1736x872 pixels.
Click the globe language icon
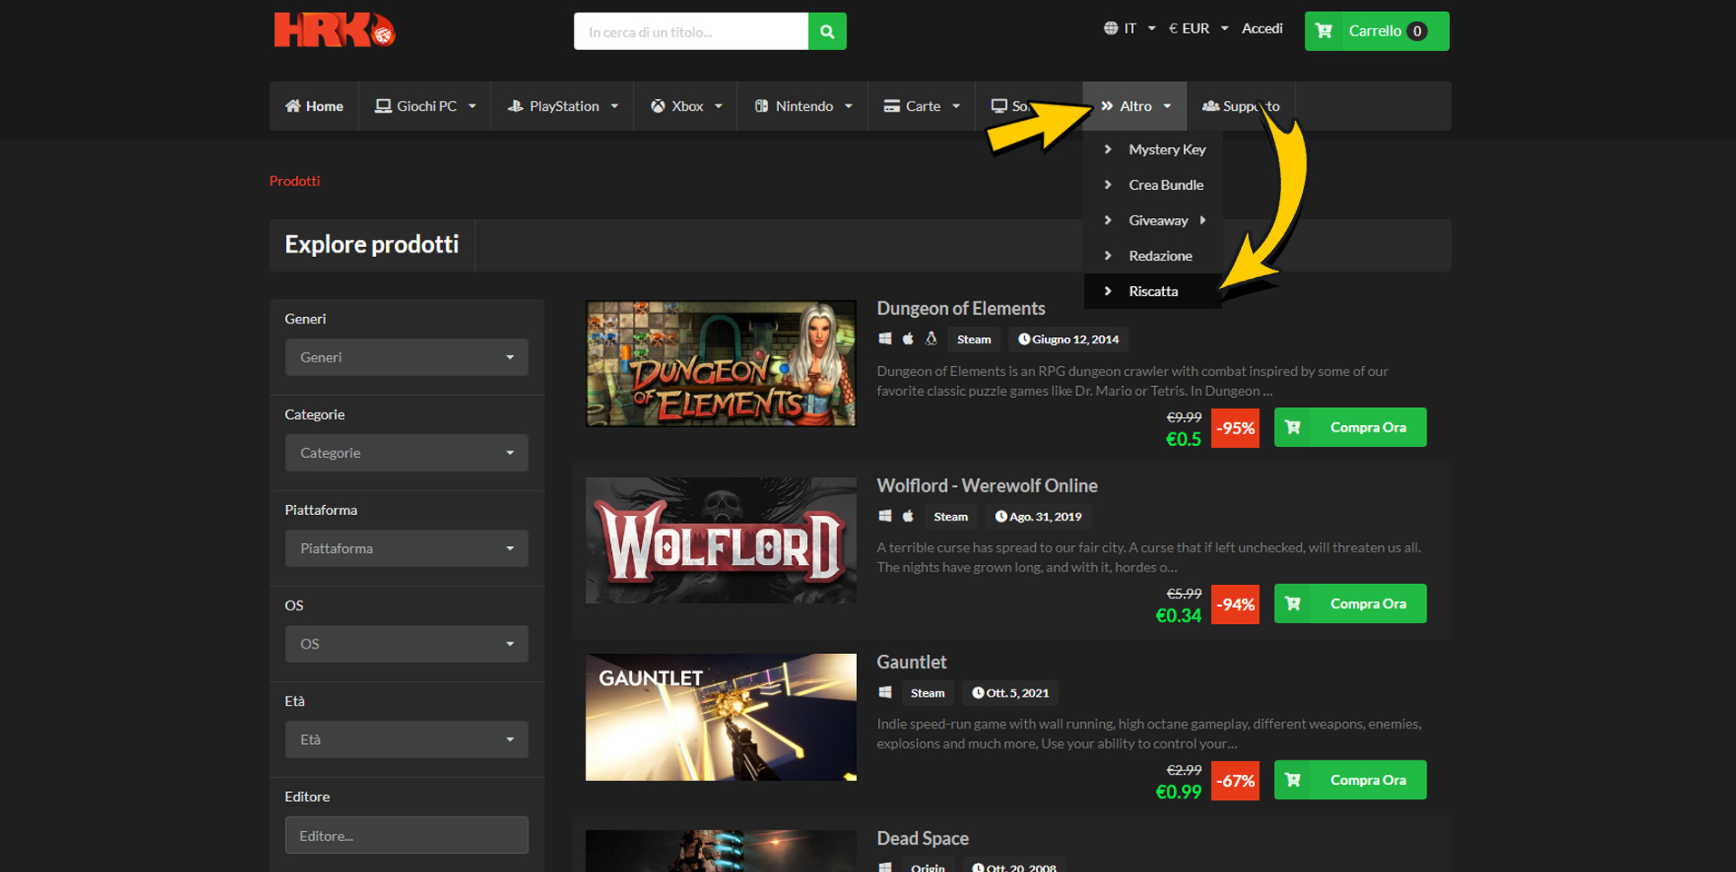pos(1110,28)
